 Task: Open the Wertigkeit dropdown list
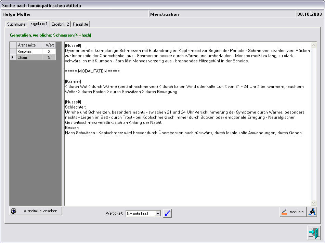point(158,214)
